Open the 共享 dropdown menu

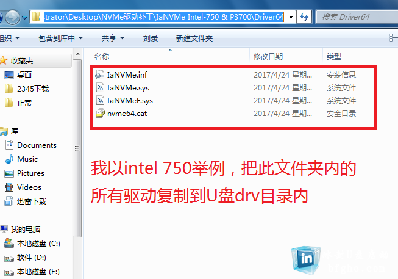coord(113,38)
